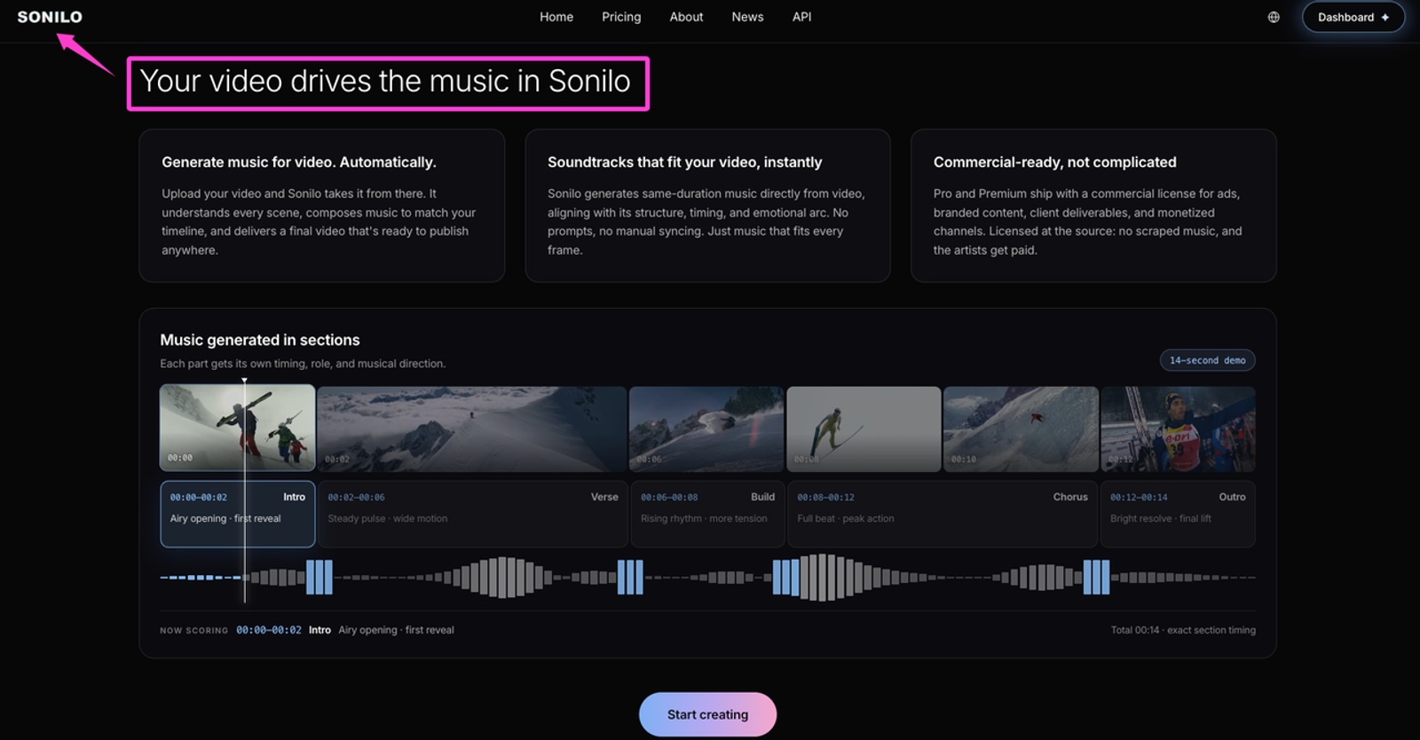1420x740 pixels.
Task: Click the '00:00–00:02' time in status bar
Action: point(269,630)
